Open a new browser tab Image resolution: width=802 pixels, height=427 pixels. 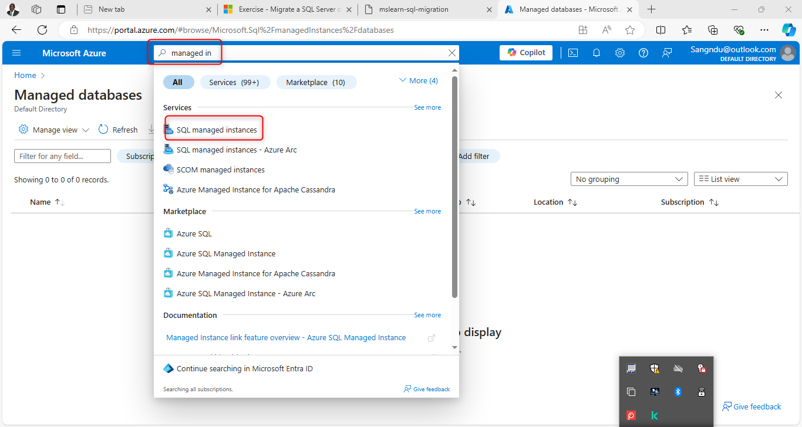tap(651, 9)
